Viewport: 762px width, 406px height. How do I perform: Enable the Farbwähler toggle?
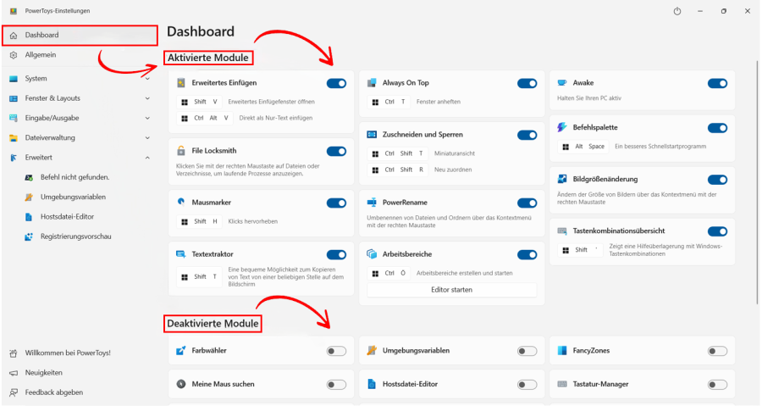[x=336, y=351]
